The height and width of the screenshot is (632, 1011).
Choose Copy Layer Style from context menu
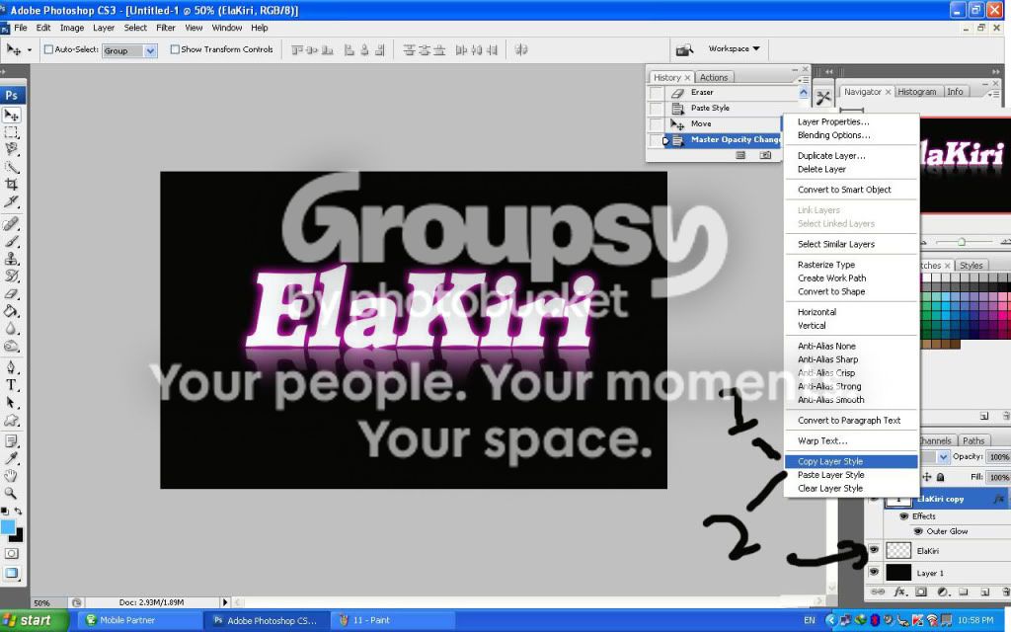pyautogui.click(x=851, y=461)
